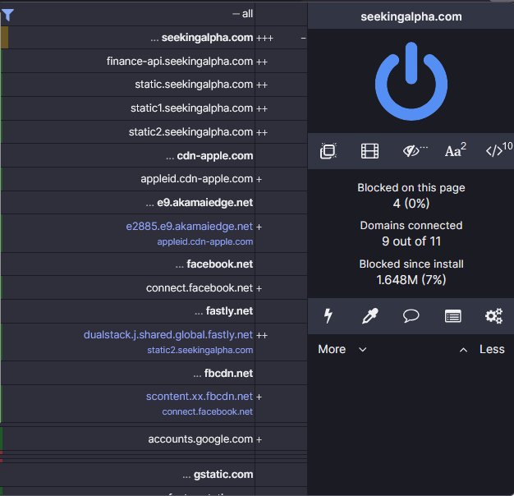Click the Less chevron up arrow

coord(463,350)
